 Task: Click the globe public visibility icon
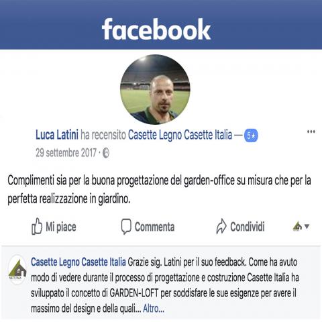[x=106, y=153]
